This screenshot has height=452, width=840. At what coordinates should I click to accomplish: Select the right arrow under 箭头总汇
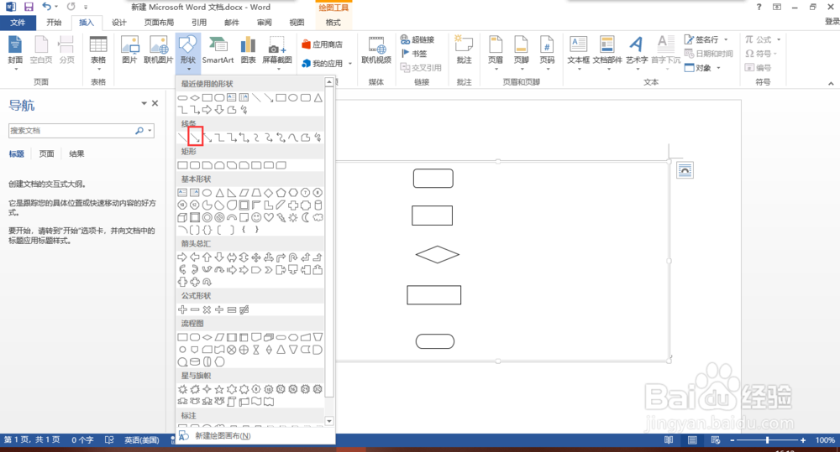click(182, 257)
